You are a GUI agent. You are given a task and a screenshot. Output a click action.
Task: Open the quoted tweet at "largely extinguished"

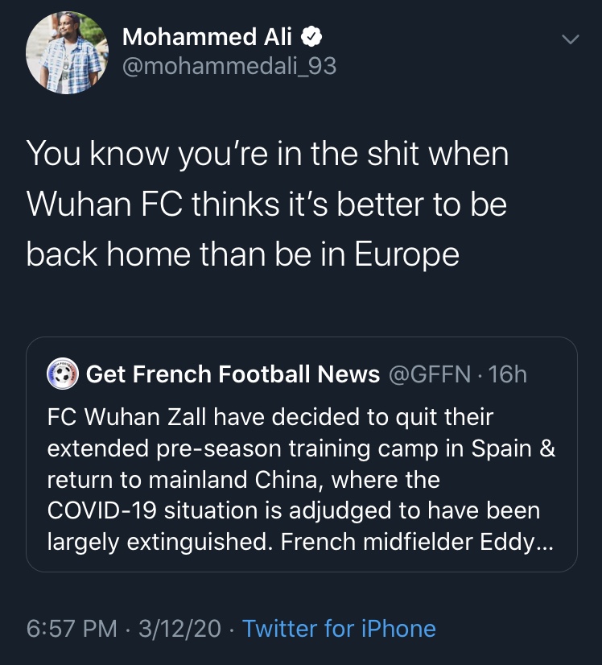(161, 542)
